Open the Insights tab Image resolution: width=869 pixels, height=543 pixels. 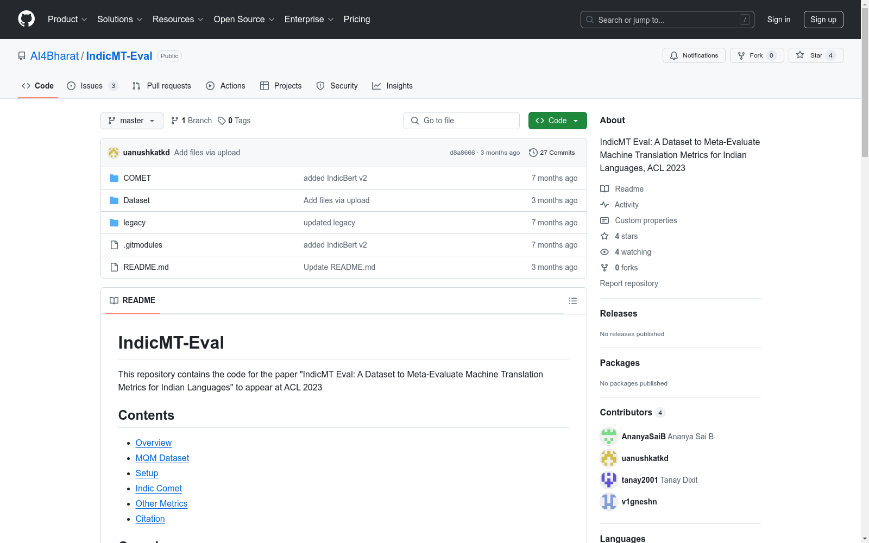(393, 86)
